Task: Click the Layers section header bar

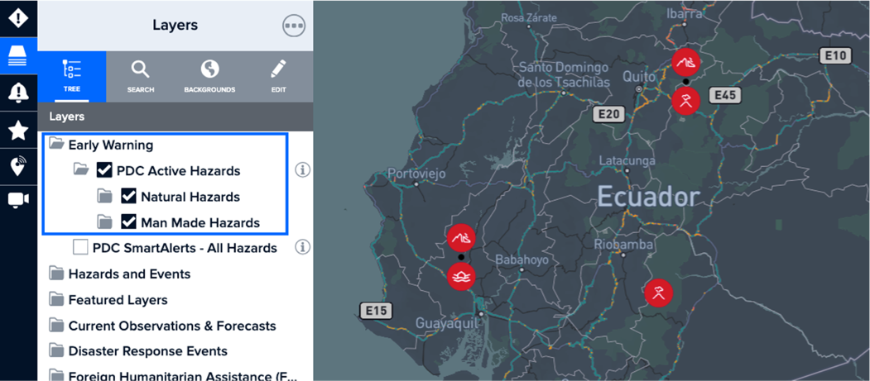Action: click(175, 117)
